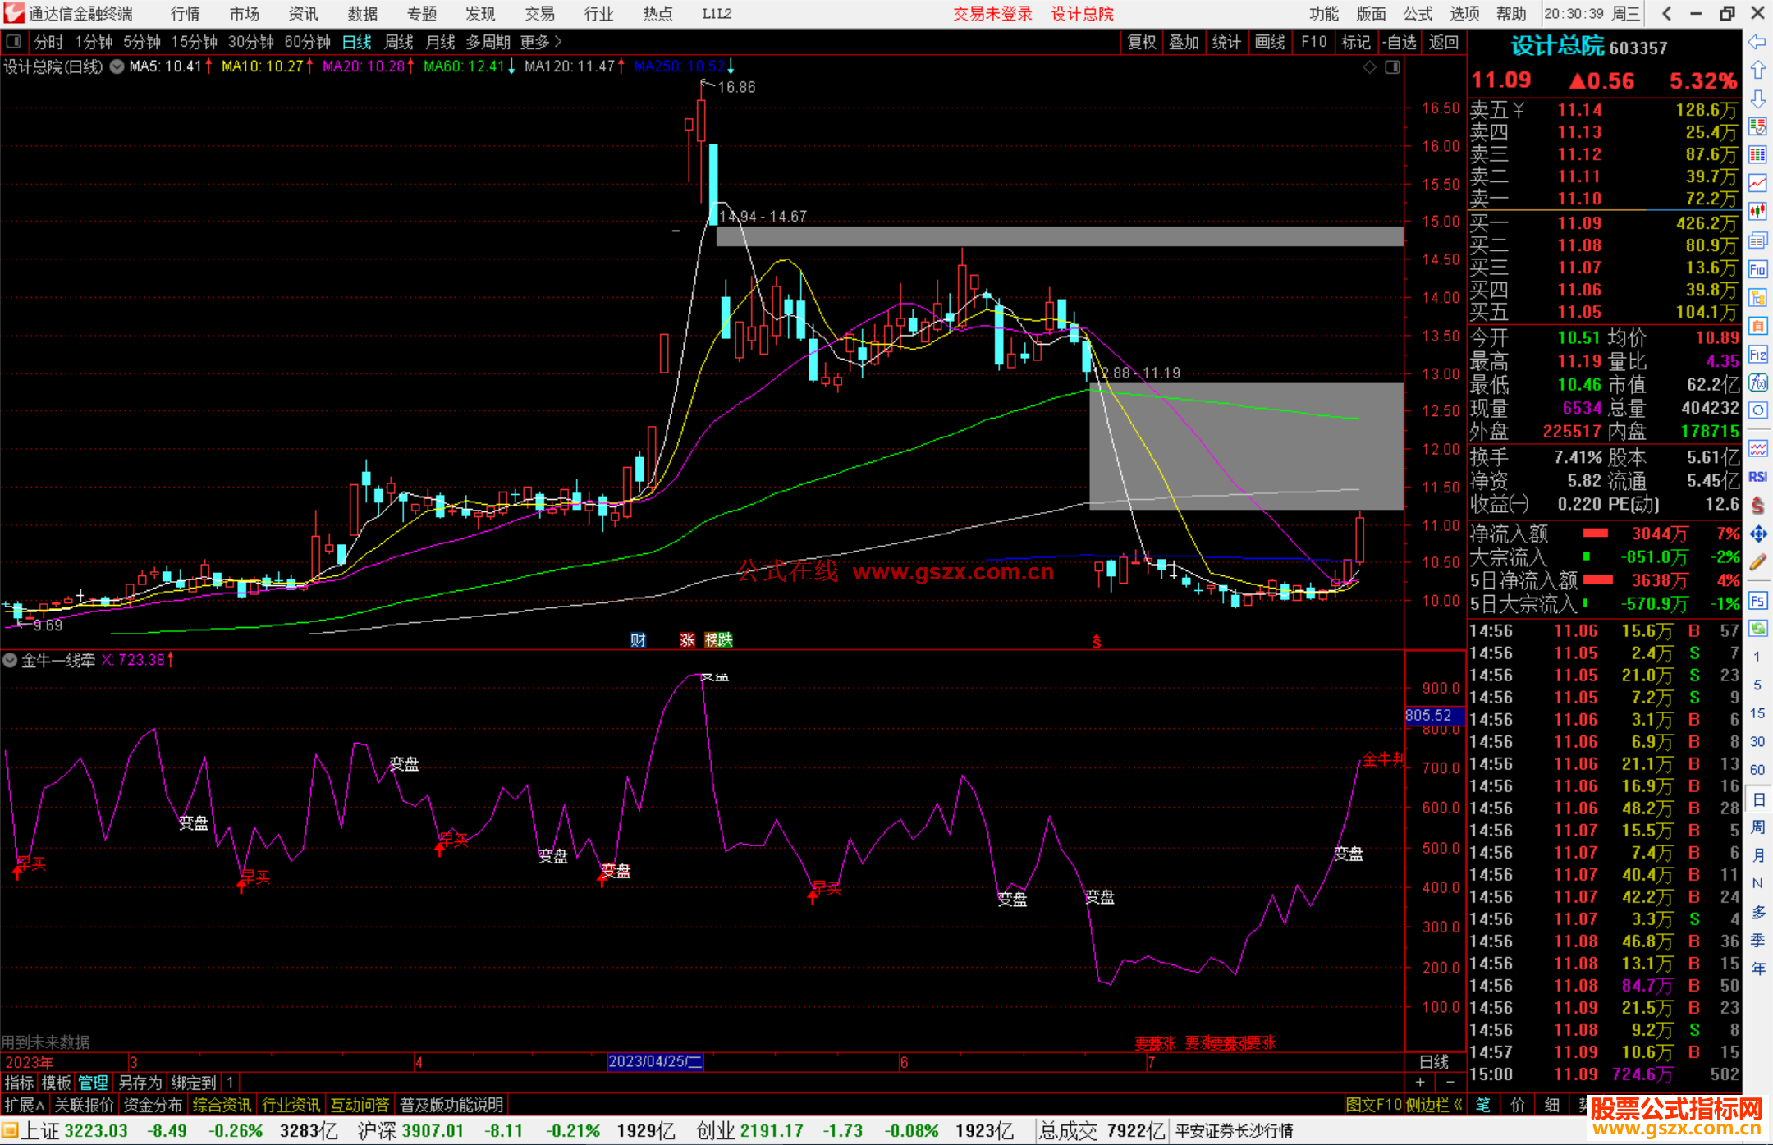Click the 交易未登录 link
The height and width of the screenshot is (1145, 1773).
click(x=992, y=14)
